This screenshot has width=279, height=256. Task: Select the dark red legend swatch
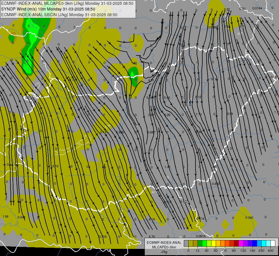click(236, 243)
